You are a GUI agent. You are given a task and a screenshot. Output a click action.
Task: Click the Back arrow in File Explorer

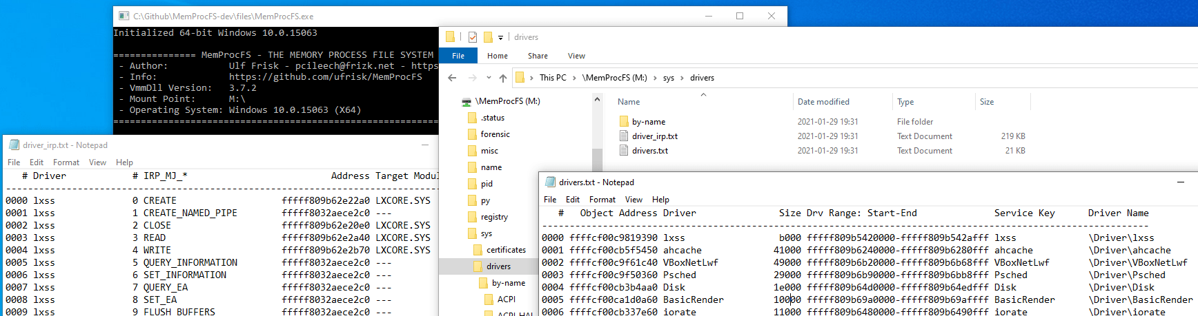pyautogui.click(x=452, y=78)
